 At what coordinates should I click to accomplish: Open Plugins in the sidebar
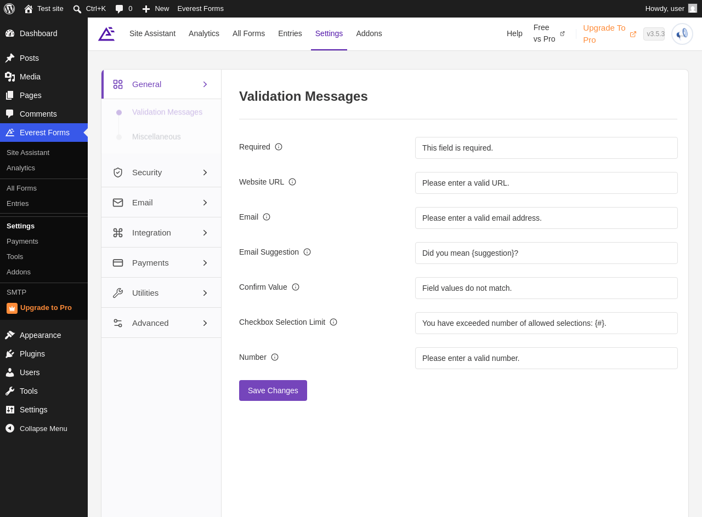(x=44, y=354)
